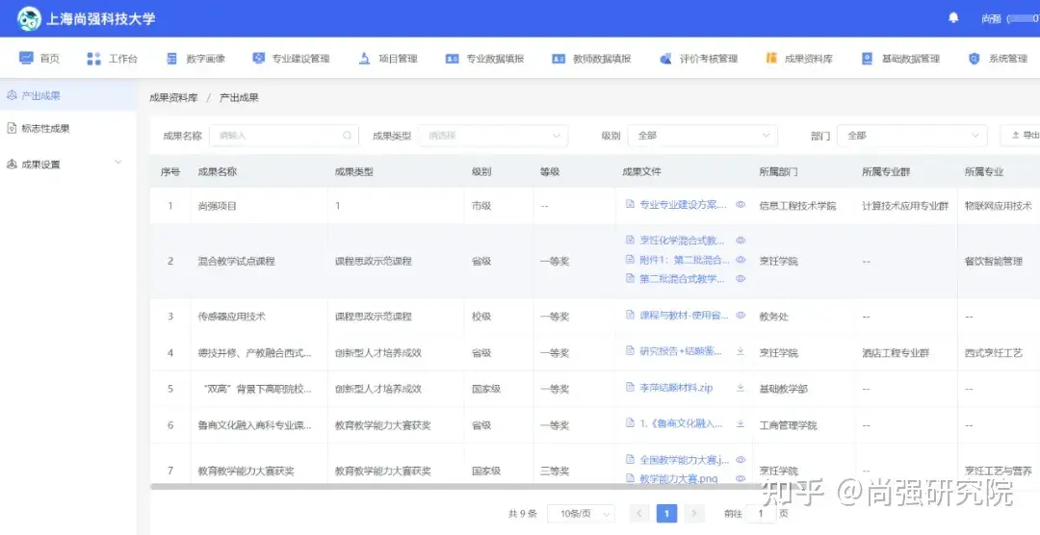1040x535 pixels.
Task: Preview 全国教学能力大赛.j file via eye icon
Action: [x=741, y=459]
